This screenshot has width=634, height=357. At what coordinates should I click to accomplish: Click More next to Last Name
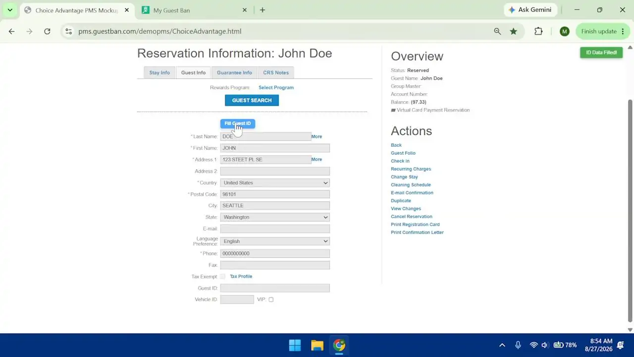tap(317, 136)
